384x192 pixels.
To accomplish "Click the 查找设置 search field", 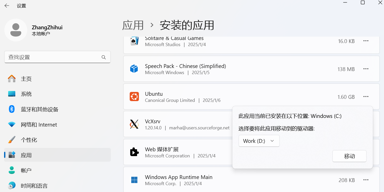I will [57, 57].
